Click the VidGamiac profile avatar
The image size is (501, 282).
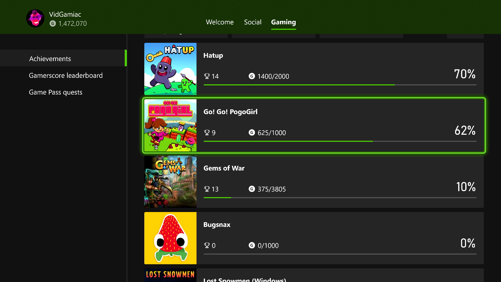(35, 19)
